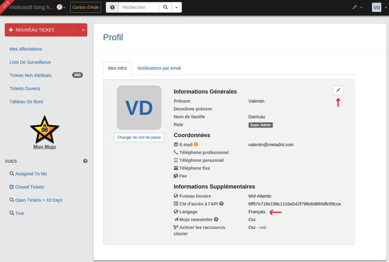This screenshot has height=262, width=389.
Task: Click the search magnifier button
Action: (166, 8)
